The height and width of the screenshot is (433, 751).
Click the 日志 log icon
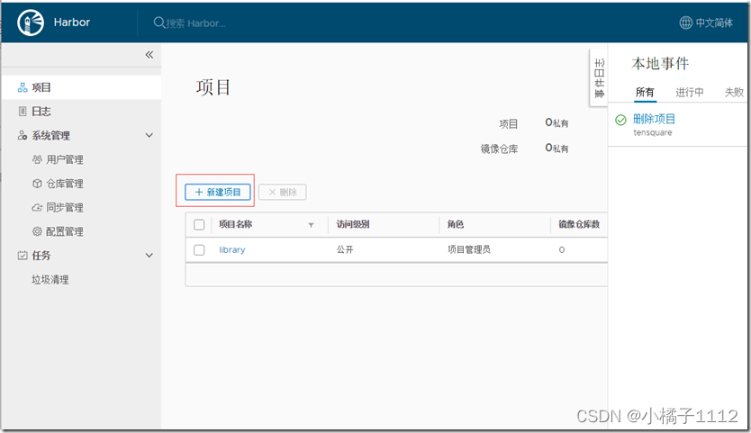point(23,111)
